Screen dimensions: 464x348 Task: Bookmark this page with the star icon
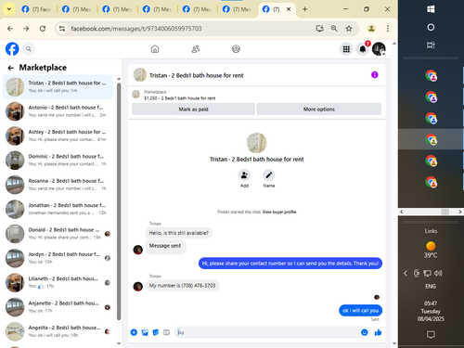coord(349,29)
